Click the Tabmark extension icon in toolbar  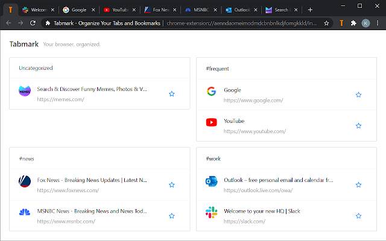tap(341, 23)
